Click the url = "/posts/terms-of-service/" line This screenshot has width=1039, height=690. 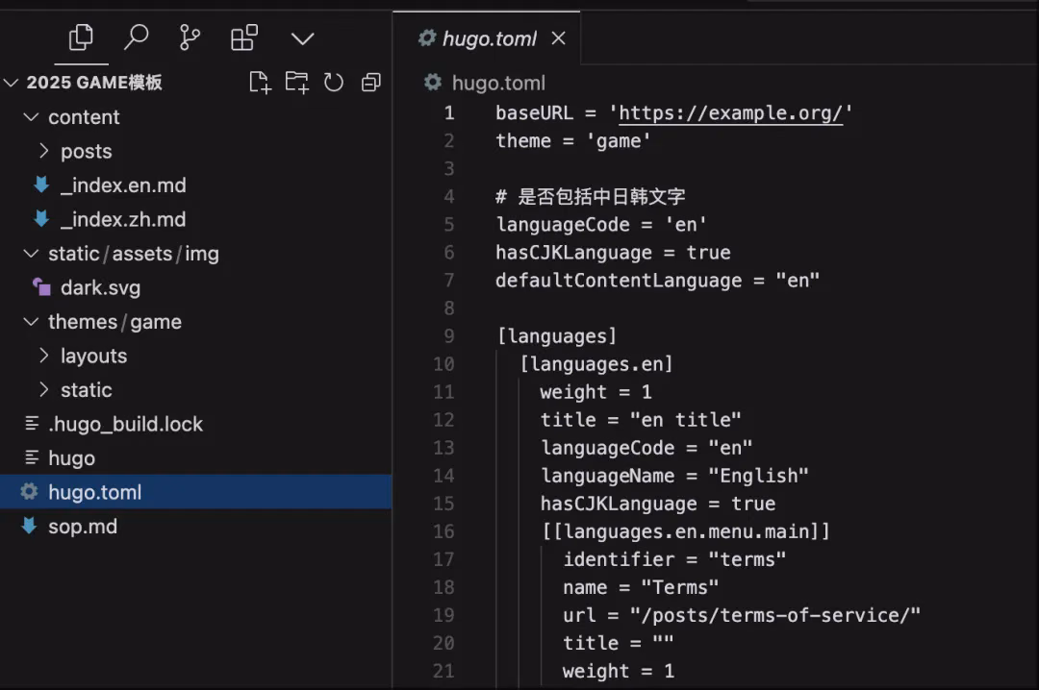tap(742, 615)
